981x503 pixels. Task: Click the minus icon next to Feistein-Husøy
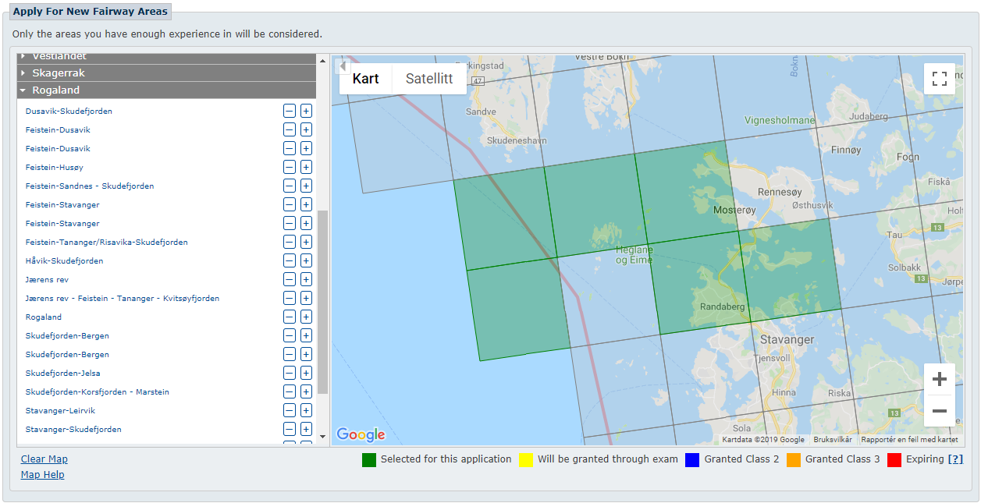[289, 167]
